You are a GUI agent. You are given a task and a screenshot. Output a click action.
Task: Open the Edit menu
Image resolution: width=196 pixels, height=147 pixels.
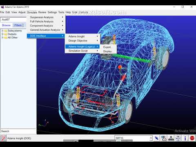(x=8, y=12)
